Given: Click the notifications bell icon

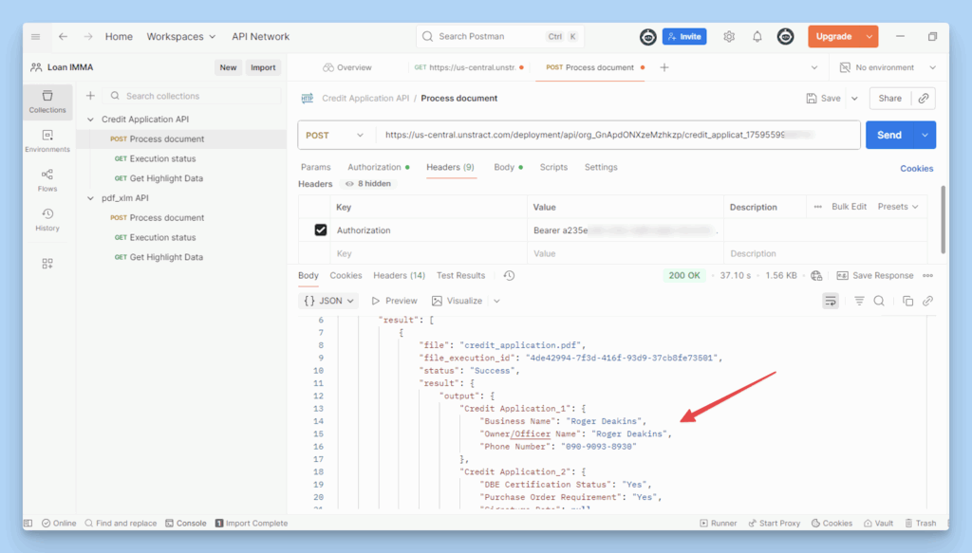Looking at the screenshot, I should pyautogui.click(x=757, y=37).
